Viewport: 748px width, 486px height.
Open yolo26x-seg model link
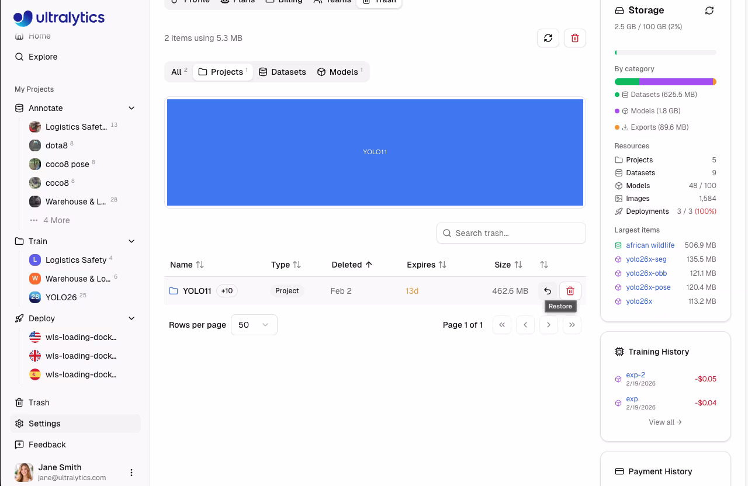646,259
